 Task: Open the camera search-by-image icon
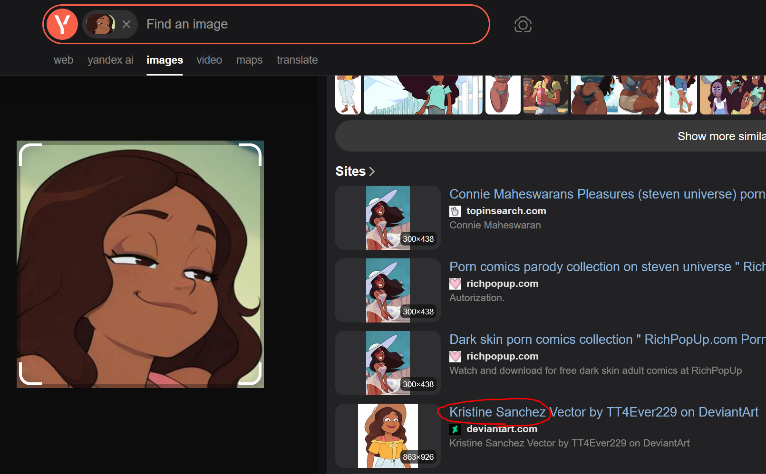point(523,24)
